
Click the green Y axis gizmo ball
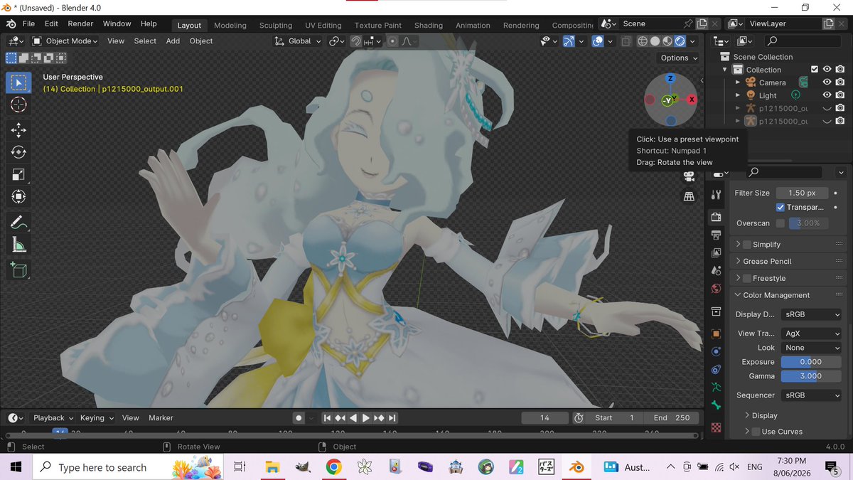[x=667, y=101]
